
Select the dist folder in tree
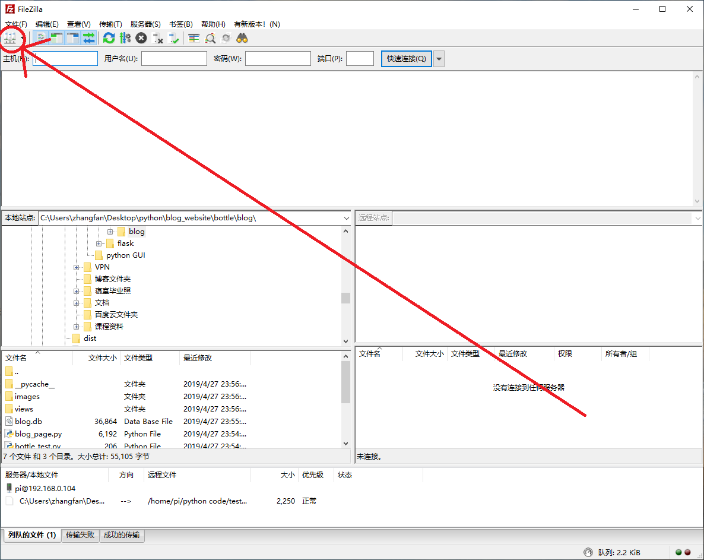(x=90, y=338)
